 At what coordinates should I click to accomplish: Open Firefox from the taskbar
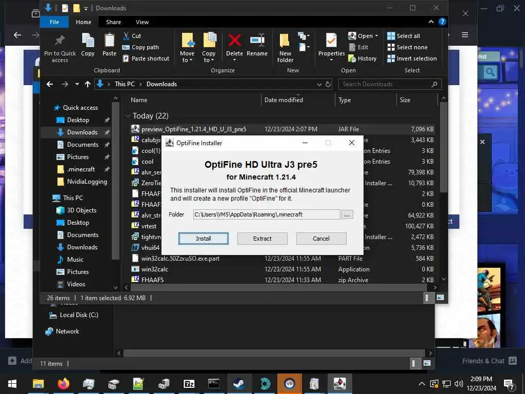point(63,384)
